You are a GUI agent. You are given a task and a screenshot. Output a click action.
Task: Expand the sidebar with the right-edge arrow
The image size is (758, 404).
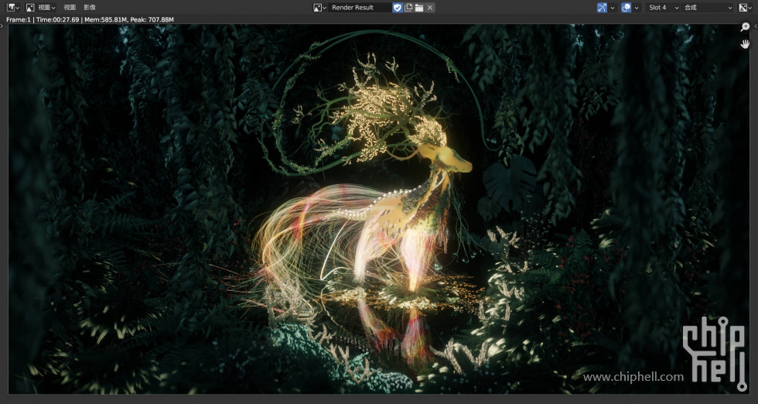pos(756,26)
